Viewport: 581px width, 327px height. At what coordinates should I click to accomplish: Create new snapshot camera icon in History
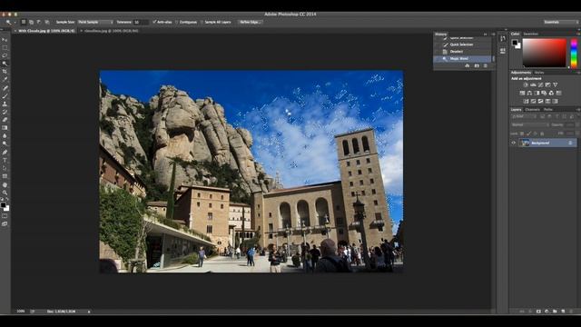[x=477, y=65]
